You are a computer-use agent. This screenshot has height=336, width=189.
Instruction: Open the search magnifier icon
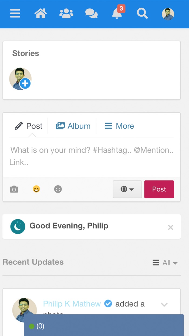click(142, 14)
